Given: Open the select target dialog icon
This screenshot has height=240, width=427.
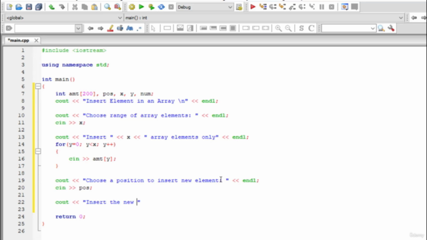Looking at the screenshot, I should click(x=239, y=7).
